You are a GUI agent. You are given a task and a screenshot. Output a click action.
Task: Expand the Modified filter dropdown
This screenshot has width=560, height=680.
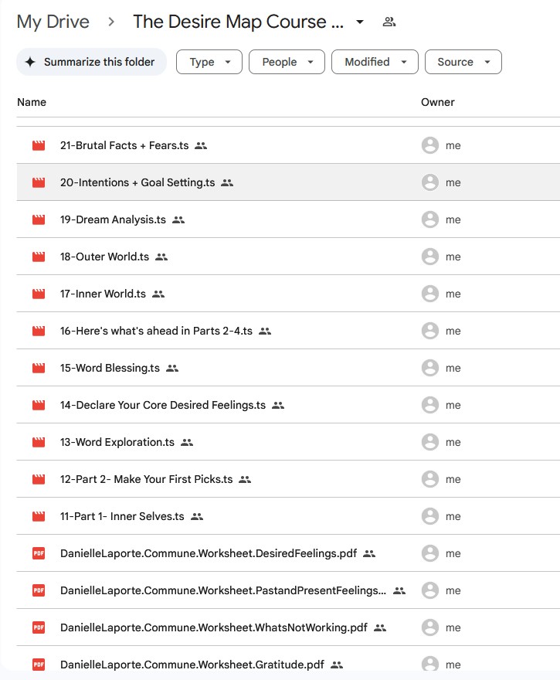pos(375,62)
